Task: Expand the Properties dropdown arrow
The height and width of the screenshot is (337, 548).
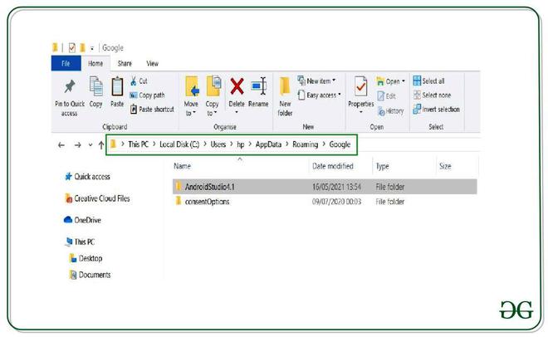Action: click(x=360, y=112)
